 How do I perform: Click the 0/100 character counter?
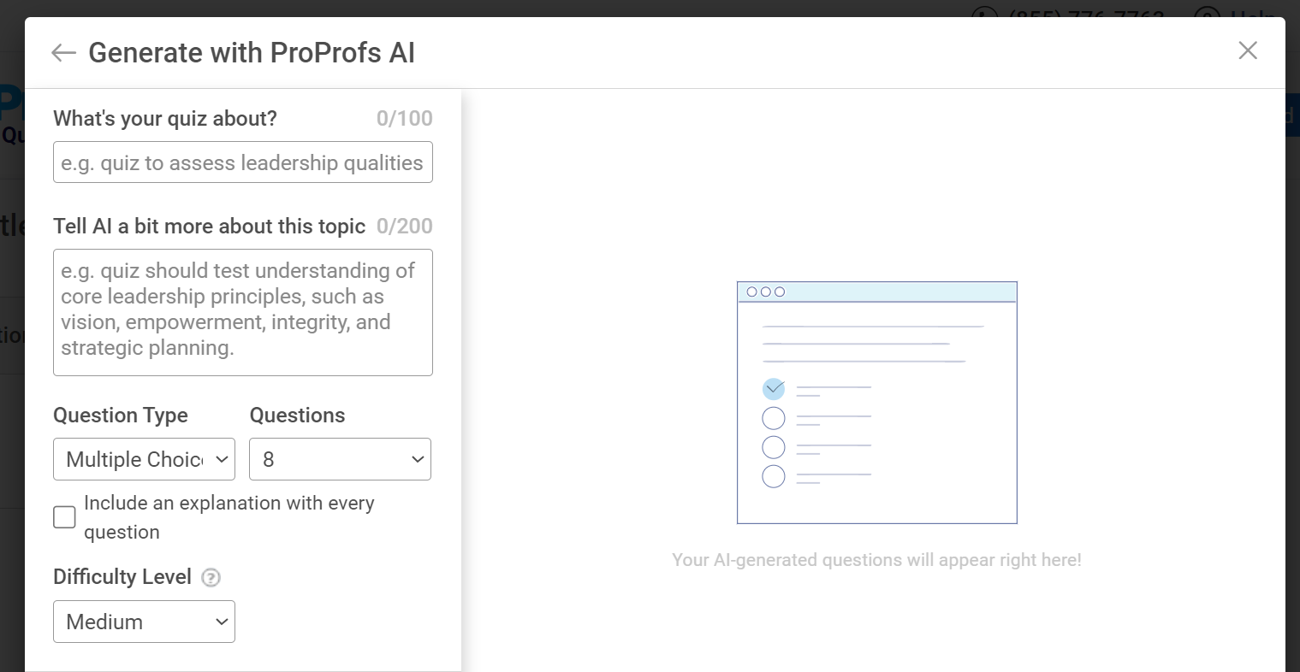pyautogui.click(x=405, y=119)
